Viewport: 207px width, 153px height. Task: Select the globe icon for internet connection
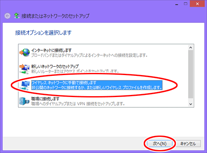[x=25, y=52]
